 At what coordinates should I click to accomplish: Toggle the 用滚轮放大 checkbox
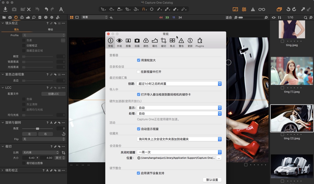[139, 60]
